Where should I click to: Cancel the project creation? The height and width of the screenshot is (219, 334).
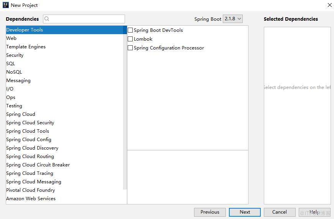[280, 212]
